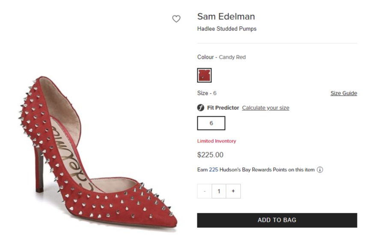Click the 225 rewards points number
The width and height of the screenshot is (387, 236).
pos(214,169)
